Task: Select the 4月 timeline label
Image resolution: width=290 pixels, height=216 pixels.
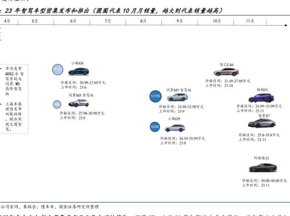Action: click(x=7, y=21)
